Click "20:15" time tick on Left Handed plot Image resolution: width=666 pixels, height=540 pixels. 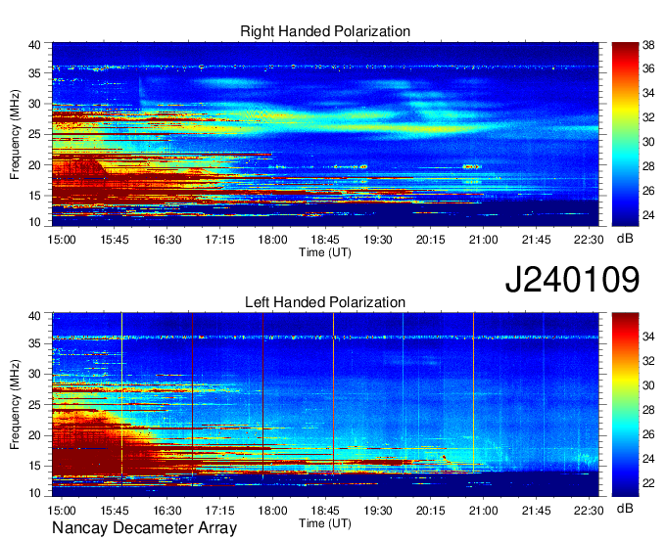430,511
